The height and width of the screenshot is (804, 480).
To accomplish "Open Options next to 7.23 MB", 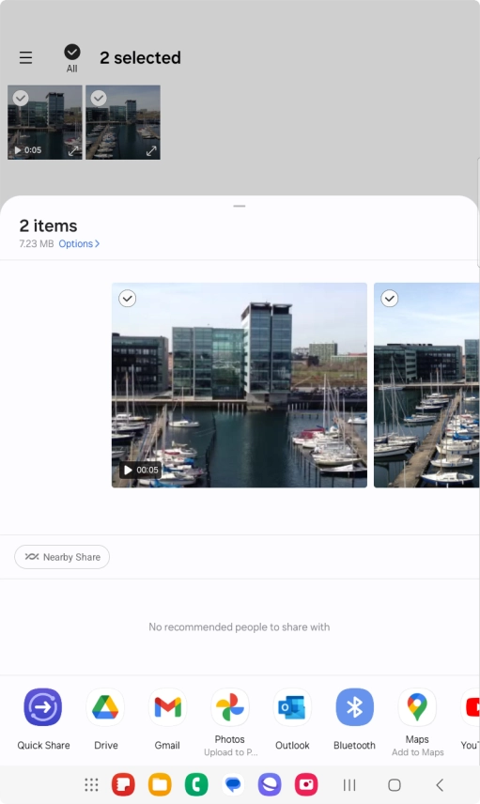I will coord(79,243).
